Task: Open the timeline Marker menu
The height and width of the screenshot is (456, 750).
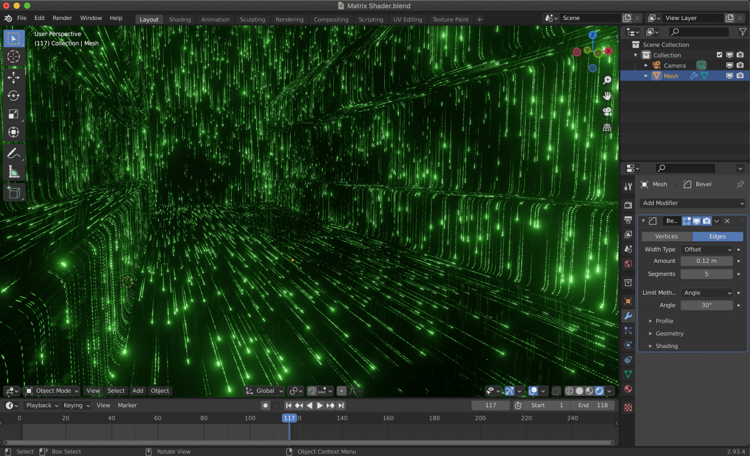Action: click(x=127, y=405)
